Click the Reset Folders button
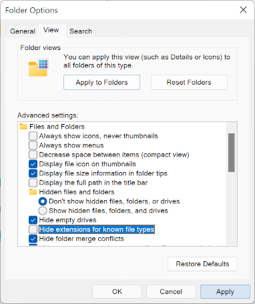255x304 pixels. pyautogui.click(x=189, y=83)
